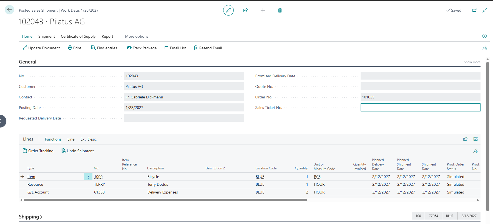Collapse the General section heading
The height and width of the screenshot is (224, 493).
pyautogui.click(x=27, y=62)
